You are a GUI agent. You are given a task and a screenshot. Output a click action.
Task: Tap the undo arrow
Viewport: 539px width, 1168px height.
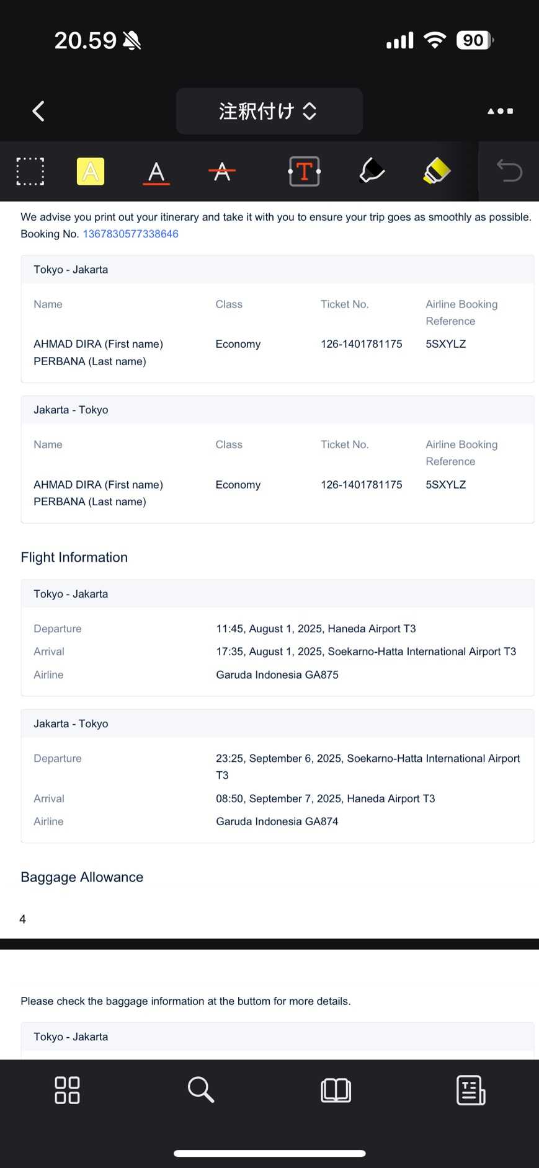[x=509, y=170]
